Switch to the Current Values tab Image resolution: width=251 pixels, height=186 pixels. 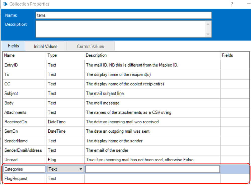pos(90,46)
